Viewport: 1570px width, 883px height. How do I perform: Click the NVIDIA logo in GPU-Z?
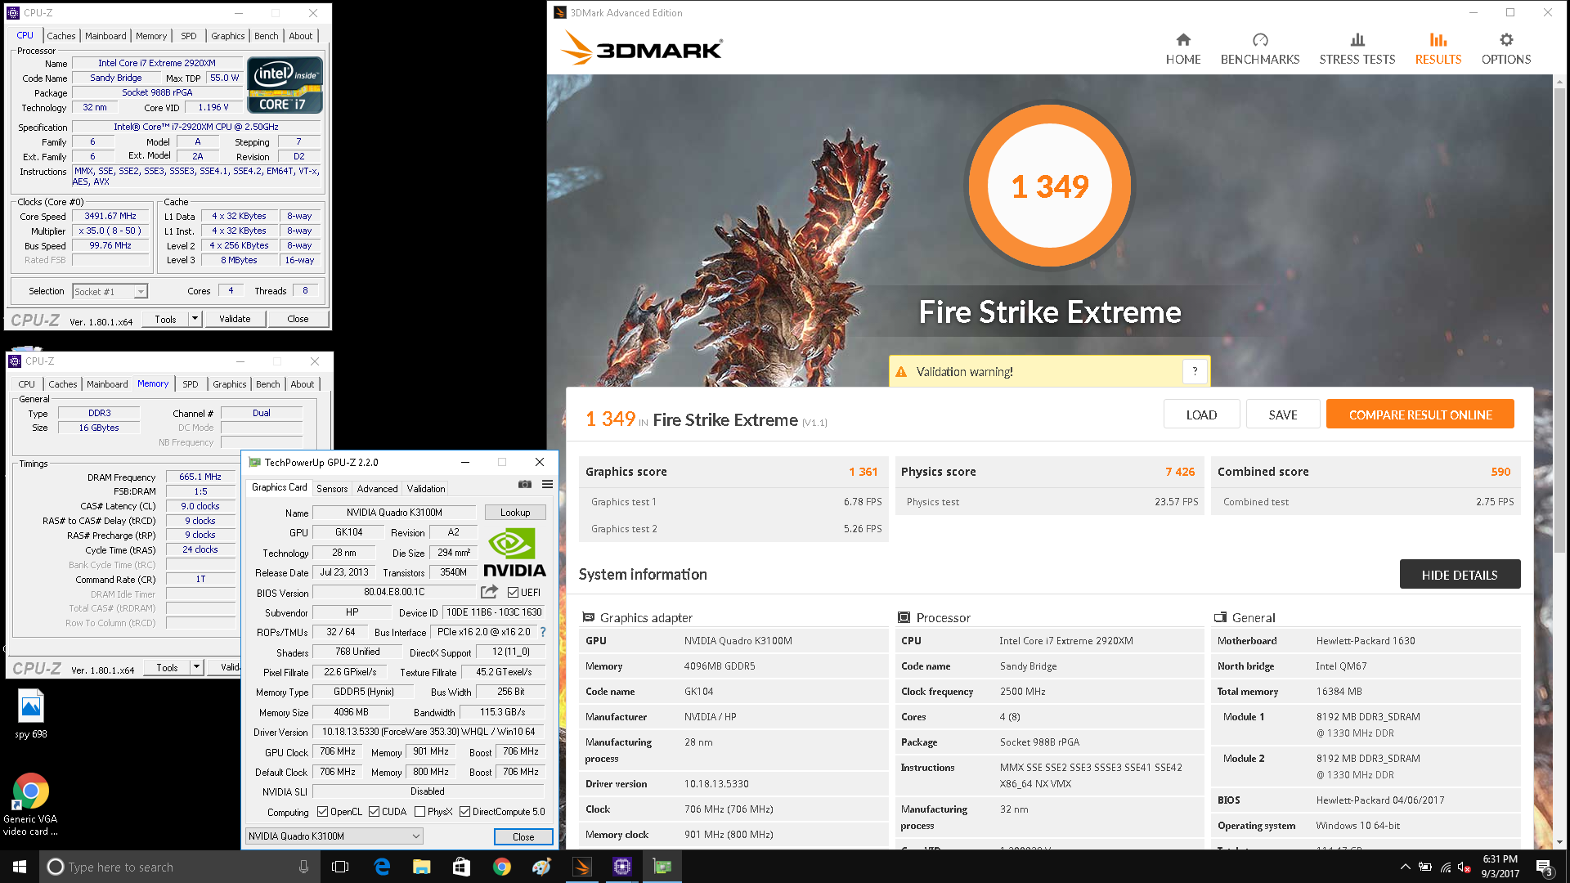[514, 554]
